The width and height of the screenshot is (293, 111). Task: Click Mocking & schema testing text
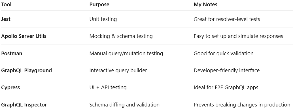click(x=121, y=36)
